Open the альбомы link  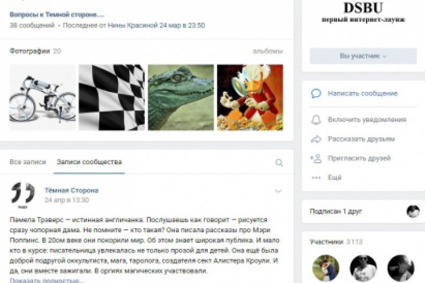coord(268,51)
